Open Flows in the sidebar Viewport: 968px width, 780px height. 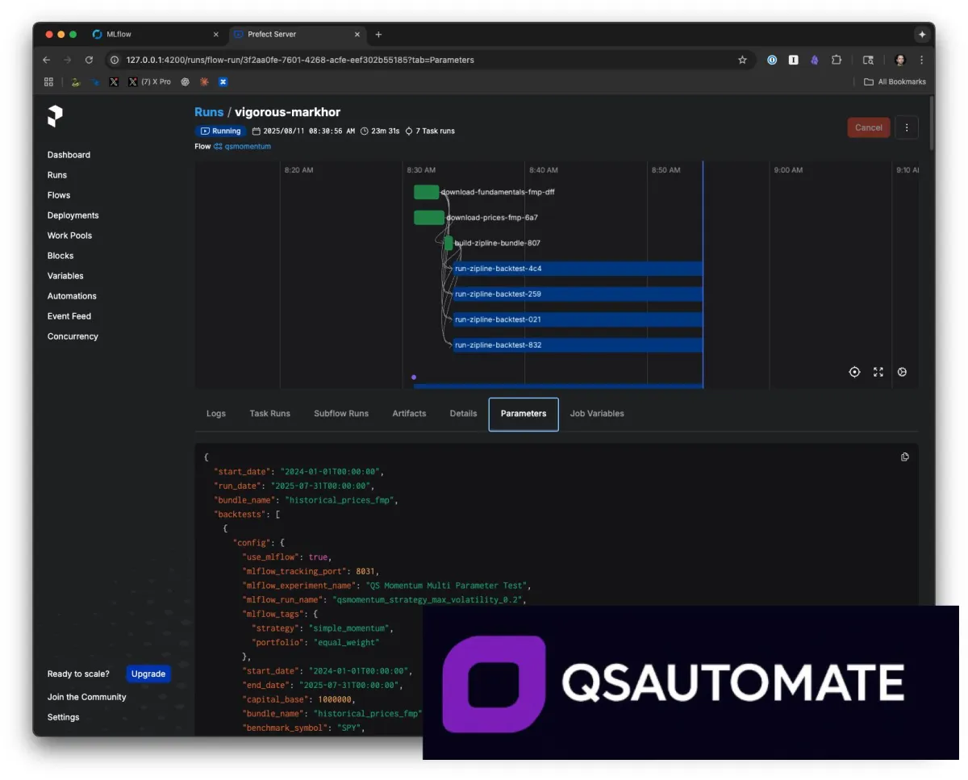point(59,195)
